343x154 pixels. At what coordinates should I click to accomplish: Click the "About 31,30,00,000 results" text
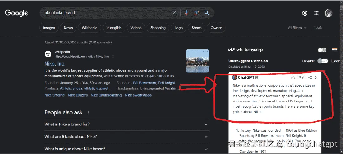click(x=78, y=42)
